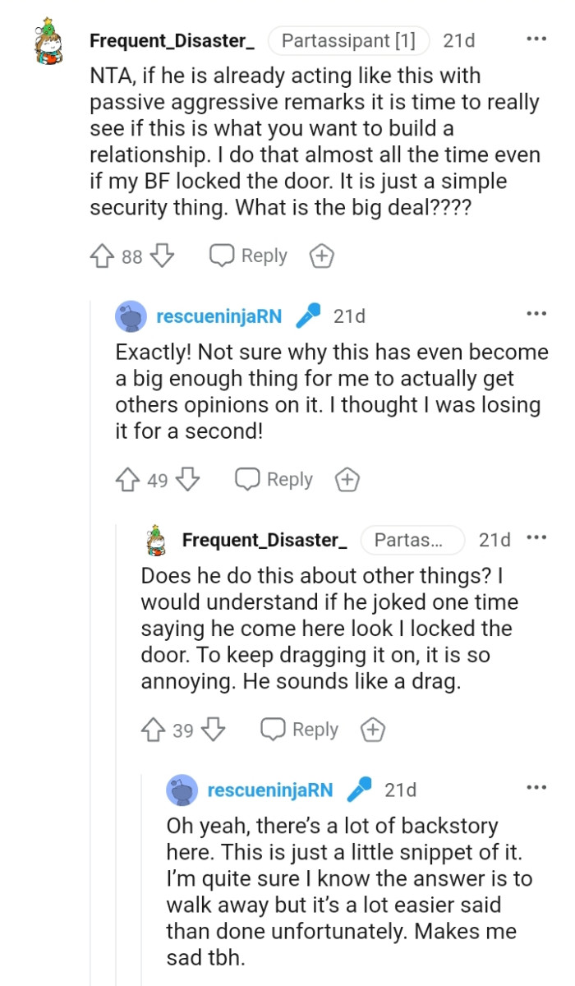Click the 21d timestamp on the NTA comment
The width and height of the screenshot is (575, 986).
coord(460,39)
